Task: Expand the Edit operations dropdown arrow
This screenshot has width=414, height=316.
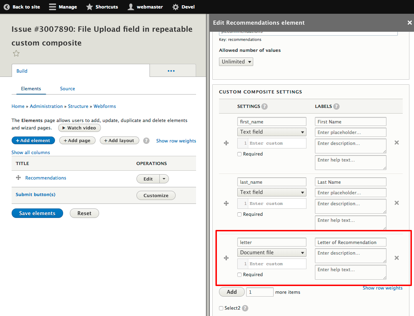Action: [x=164, y=179]
